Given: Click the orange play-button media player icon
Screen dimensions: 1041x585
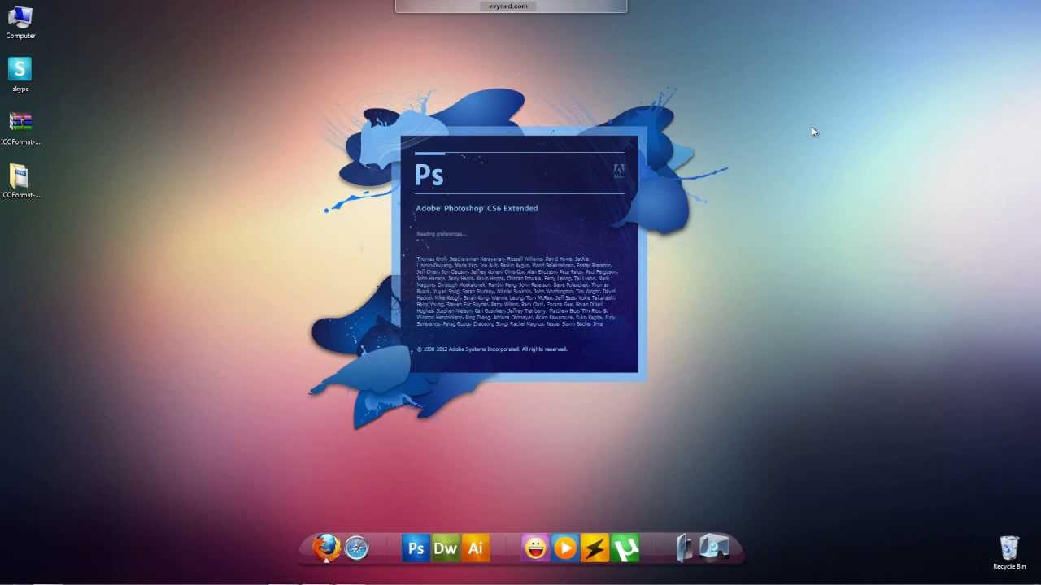Looking at the screenshot, I should coord(564,548).
